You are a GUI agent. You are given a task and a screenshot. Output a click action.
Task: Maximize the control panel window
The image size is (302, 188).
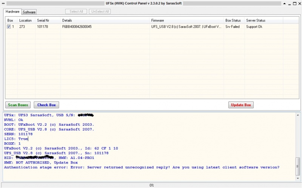point(295,3)
